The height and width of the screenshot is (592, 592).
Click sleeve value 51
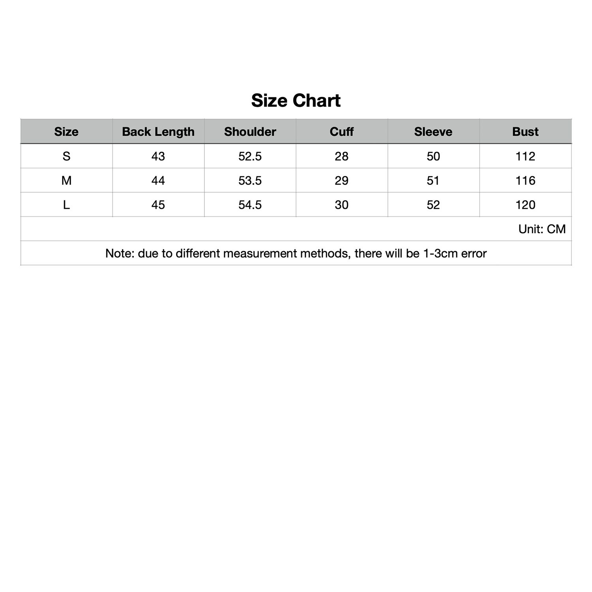[x=433, y=180]
